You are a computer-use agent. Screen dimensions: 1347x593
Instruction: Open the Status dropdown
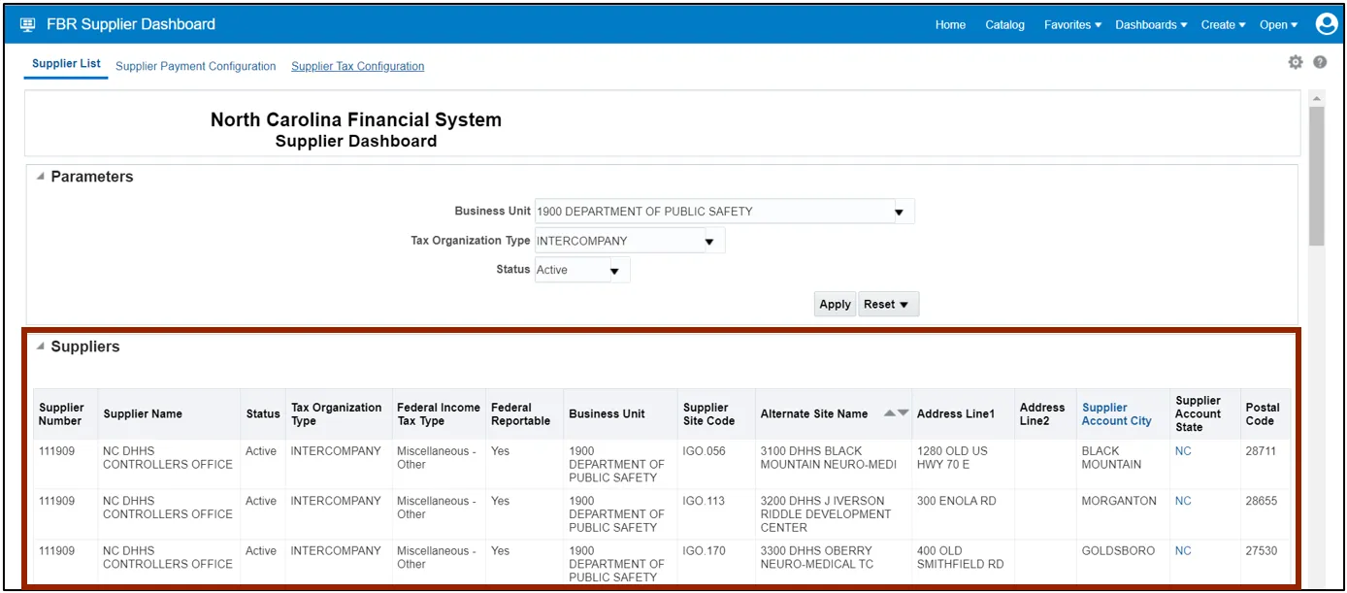tap(613, 271)
